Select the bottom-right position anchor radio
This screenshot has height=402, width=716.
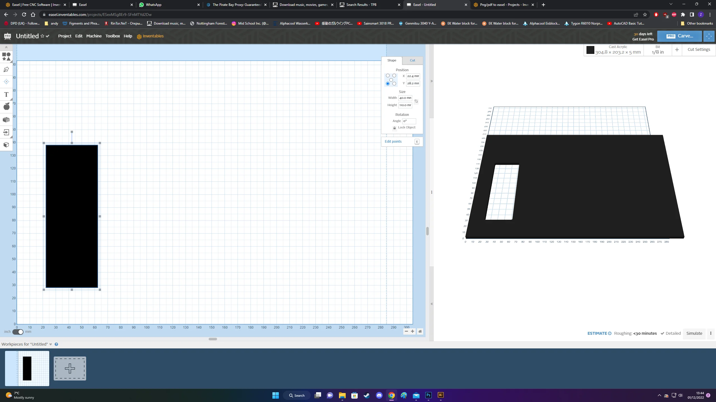pyautogui.click(x=394, y=84)
